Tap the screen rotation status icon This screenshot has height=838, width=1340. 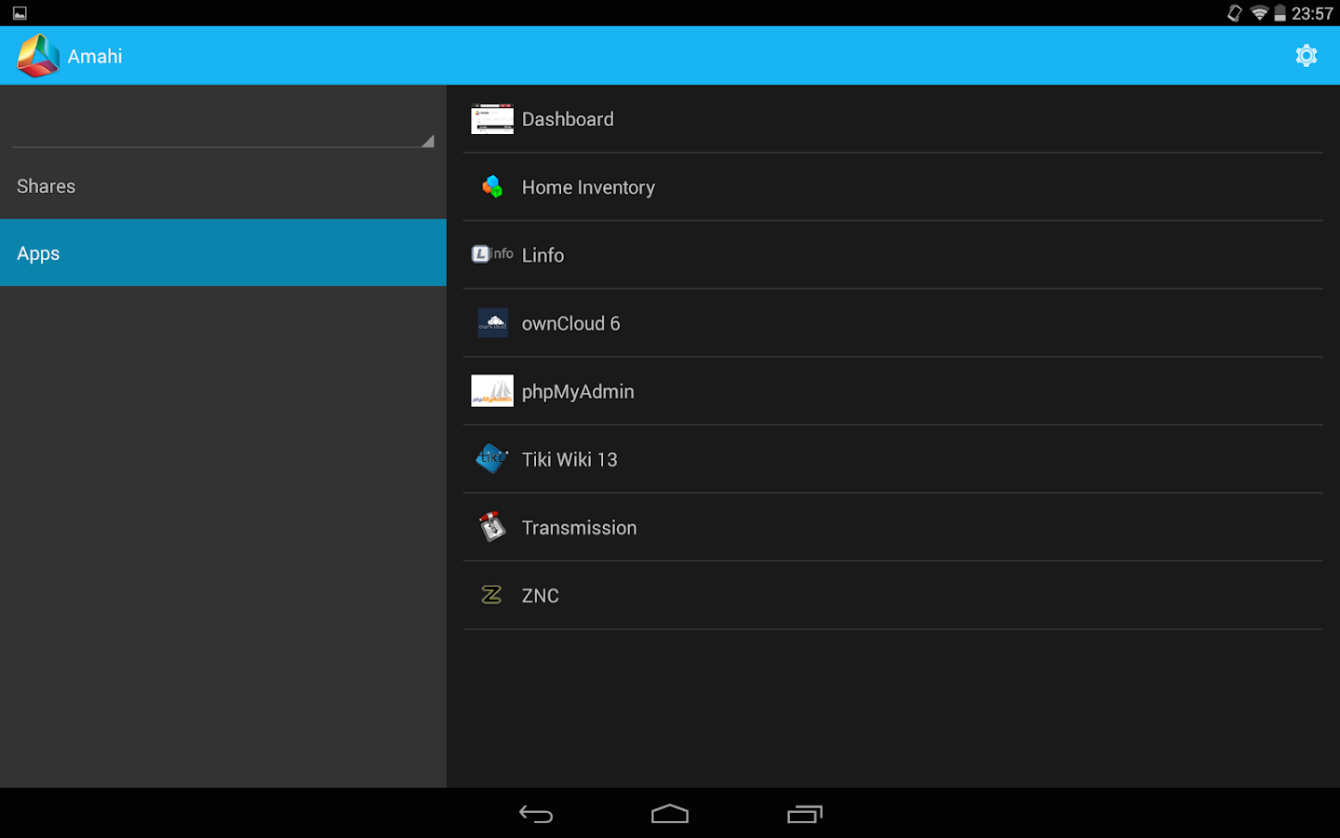[x=1235, y=13]
